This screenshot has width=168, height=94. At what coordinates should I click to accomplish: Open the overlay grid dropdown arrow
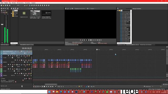(89, 9)
